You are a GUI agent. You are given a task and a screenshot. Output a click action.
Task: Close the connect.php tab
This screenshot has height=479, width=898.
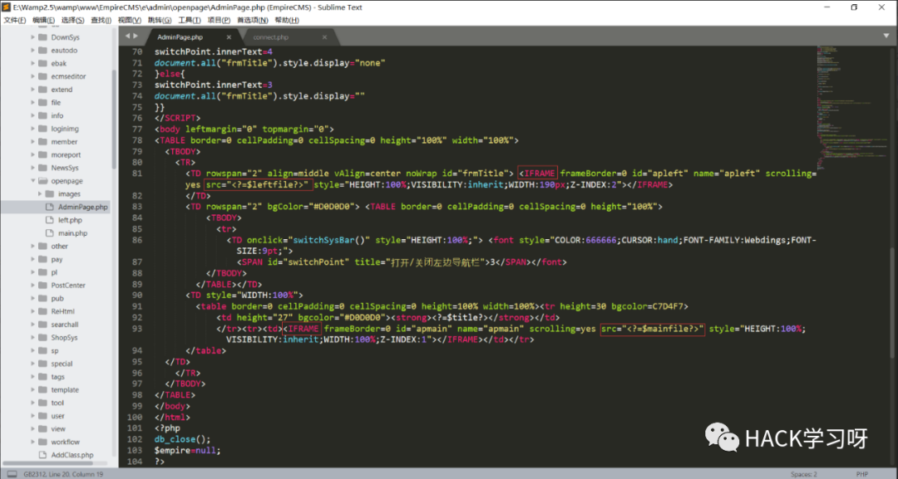[324, 37]
